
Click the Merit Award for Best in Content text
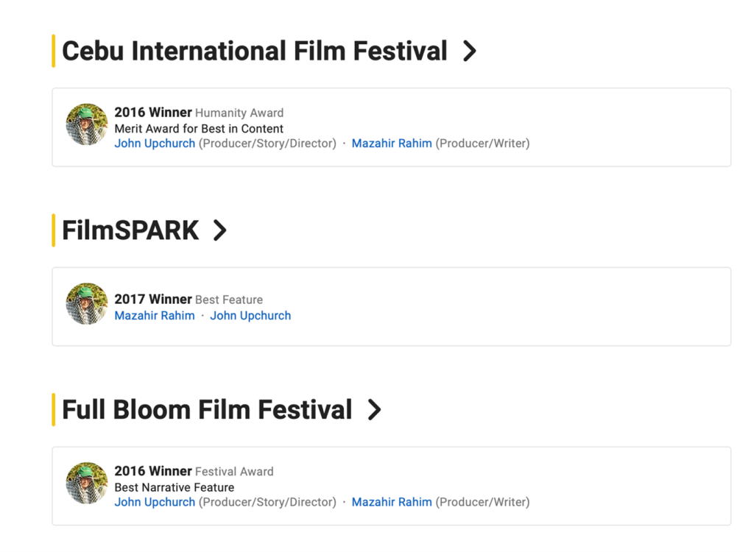[199, 129]
